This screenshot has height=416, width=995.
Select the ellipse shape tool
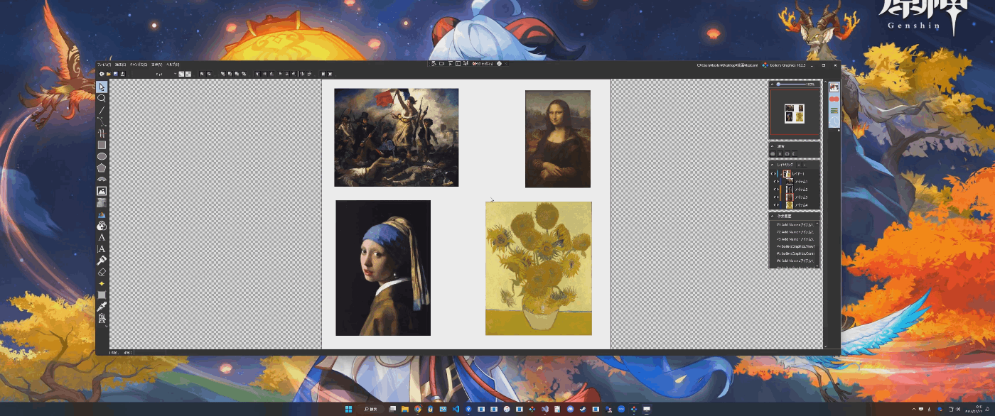click(102, 156)
